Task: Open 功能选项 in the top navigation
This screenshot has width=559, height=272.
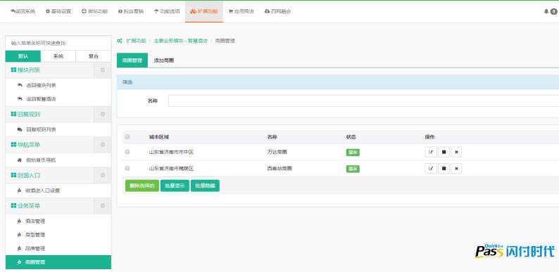Action: [167, 11]
